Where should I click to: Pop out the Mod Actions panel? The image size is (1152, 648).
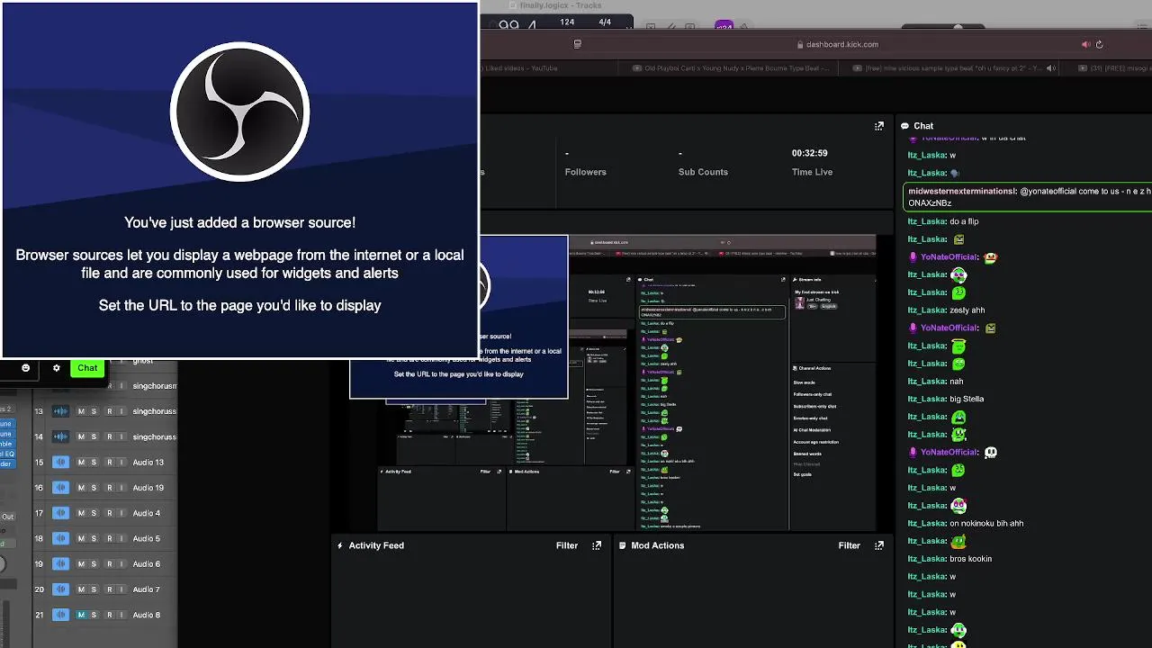tap(879, 545)
